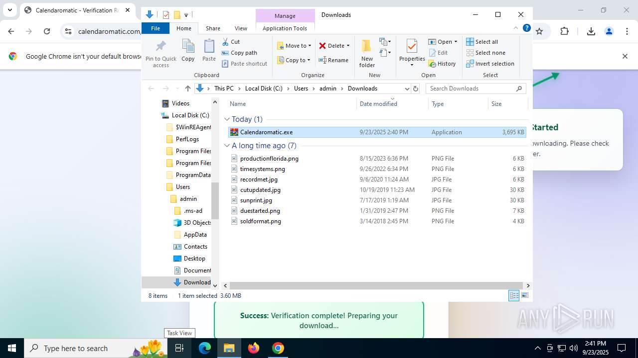Open Program Data folder in tree
This screenshot has width=638, height=358.
[x=188, y=175]
